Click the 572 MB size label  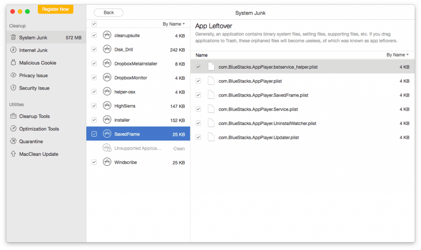[73, 37]
